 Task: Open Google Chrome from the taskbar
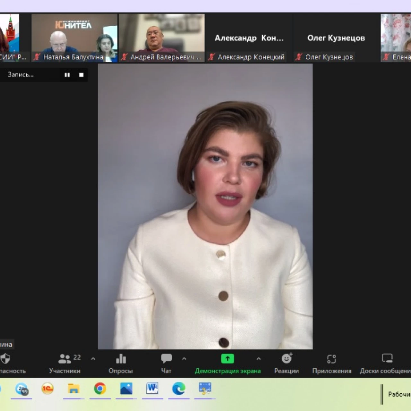coord(100,389)
